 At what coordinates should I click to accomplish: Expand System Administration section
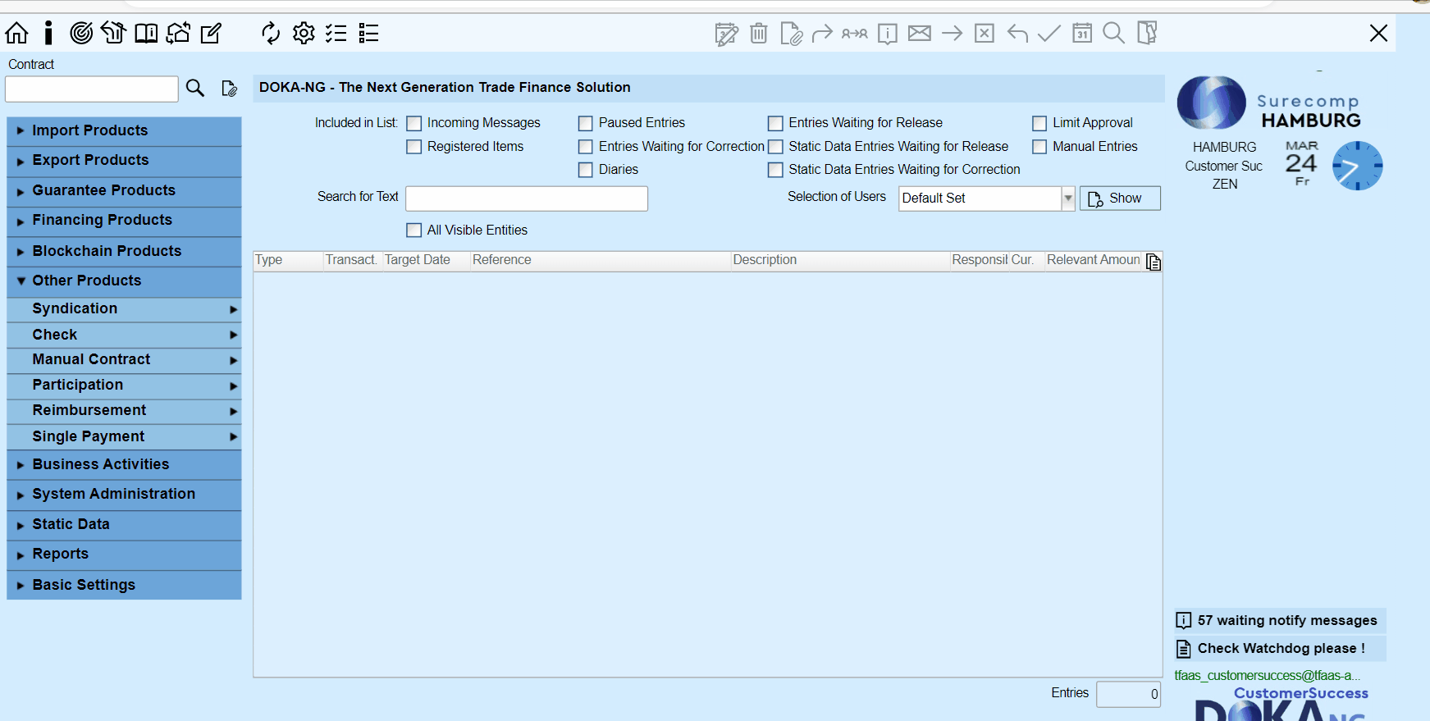point(124,495)
